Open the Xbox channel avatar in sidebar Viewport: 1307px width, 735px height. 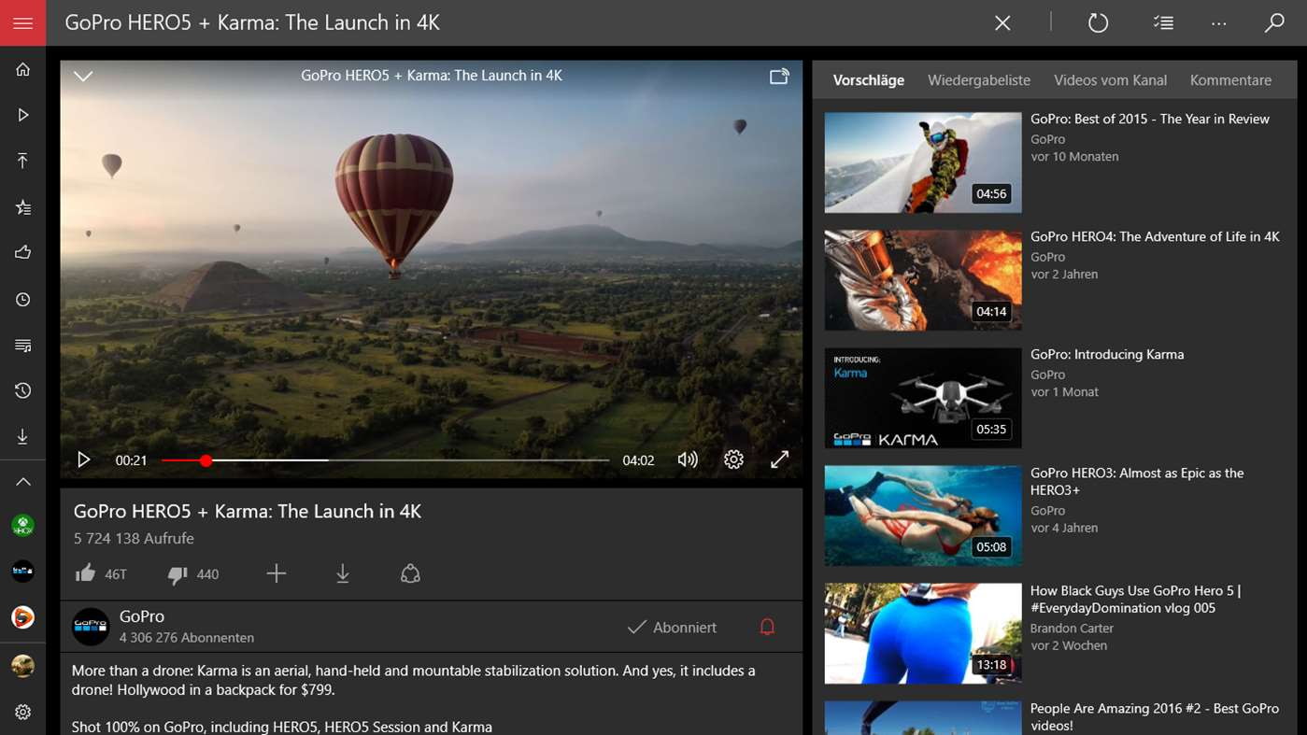pos(23,526)
